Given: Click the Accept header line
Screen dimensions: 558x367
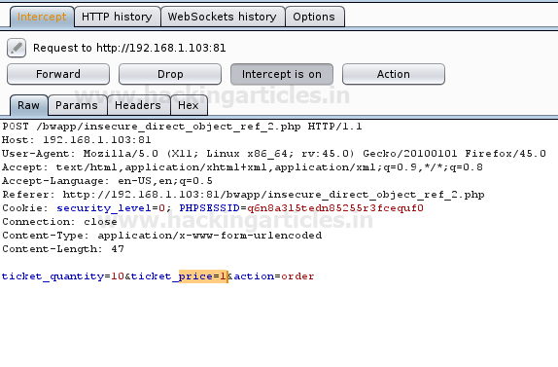Looking at the screenshot, I should 242,167.
